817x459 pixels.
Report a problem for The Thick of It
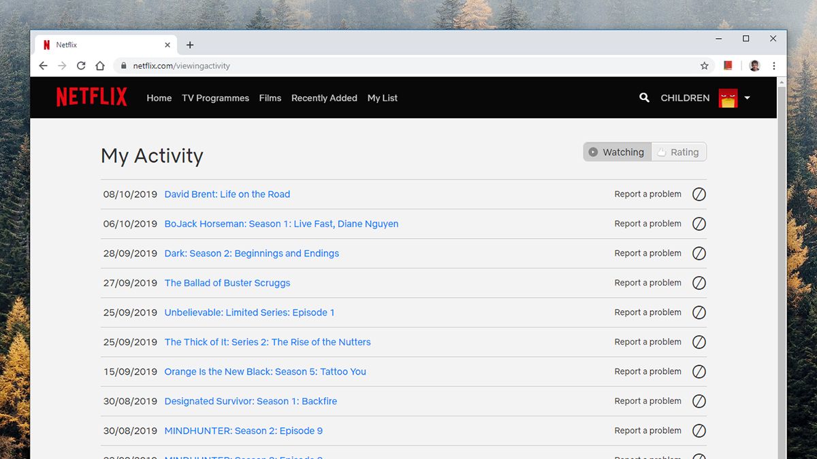click(x=647, y=342)
